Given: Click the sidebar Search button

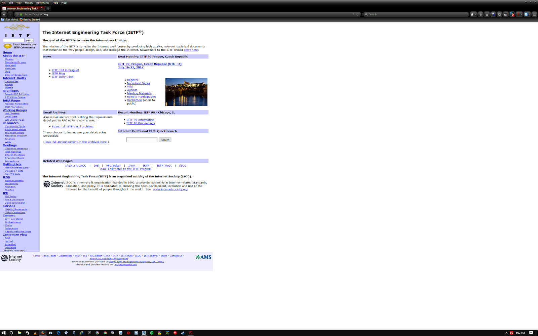Looking at the screenshot, I should 30,40.
